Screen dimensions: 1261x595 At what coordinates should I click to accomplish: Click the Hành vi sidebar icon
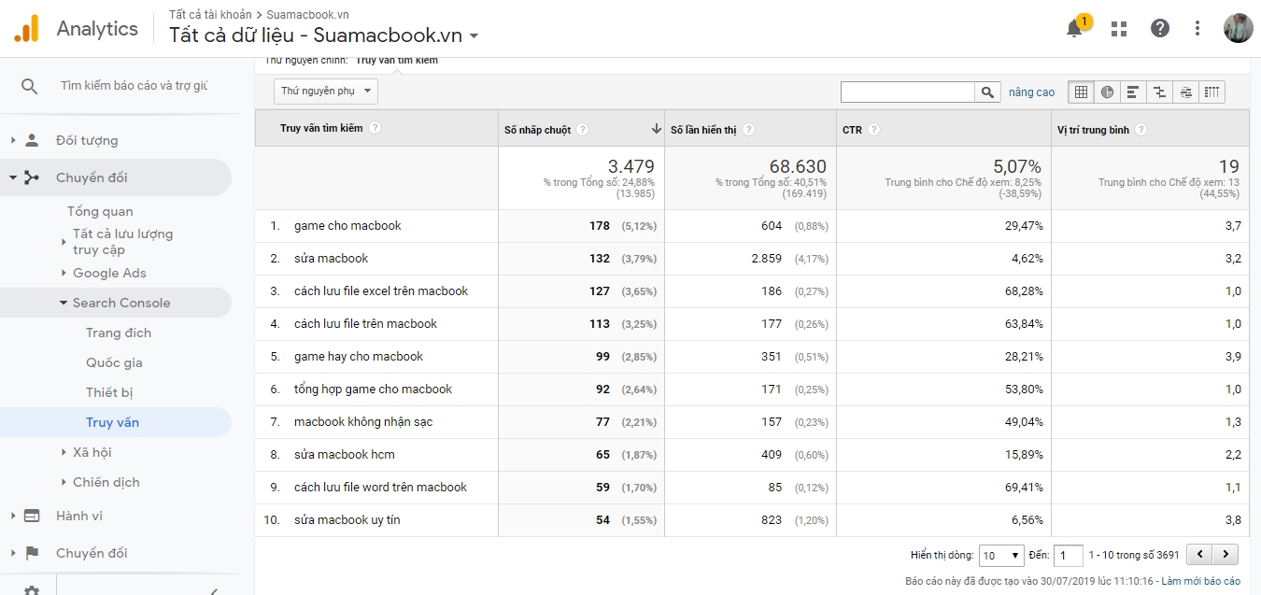(33, 516)
